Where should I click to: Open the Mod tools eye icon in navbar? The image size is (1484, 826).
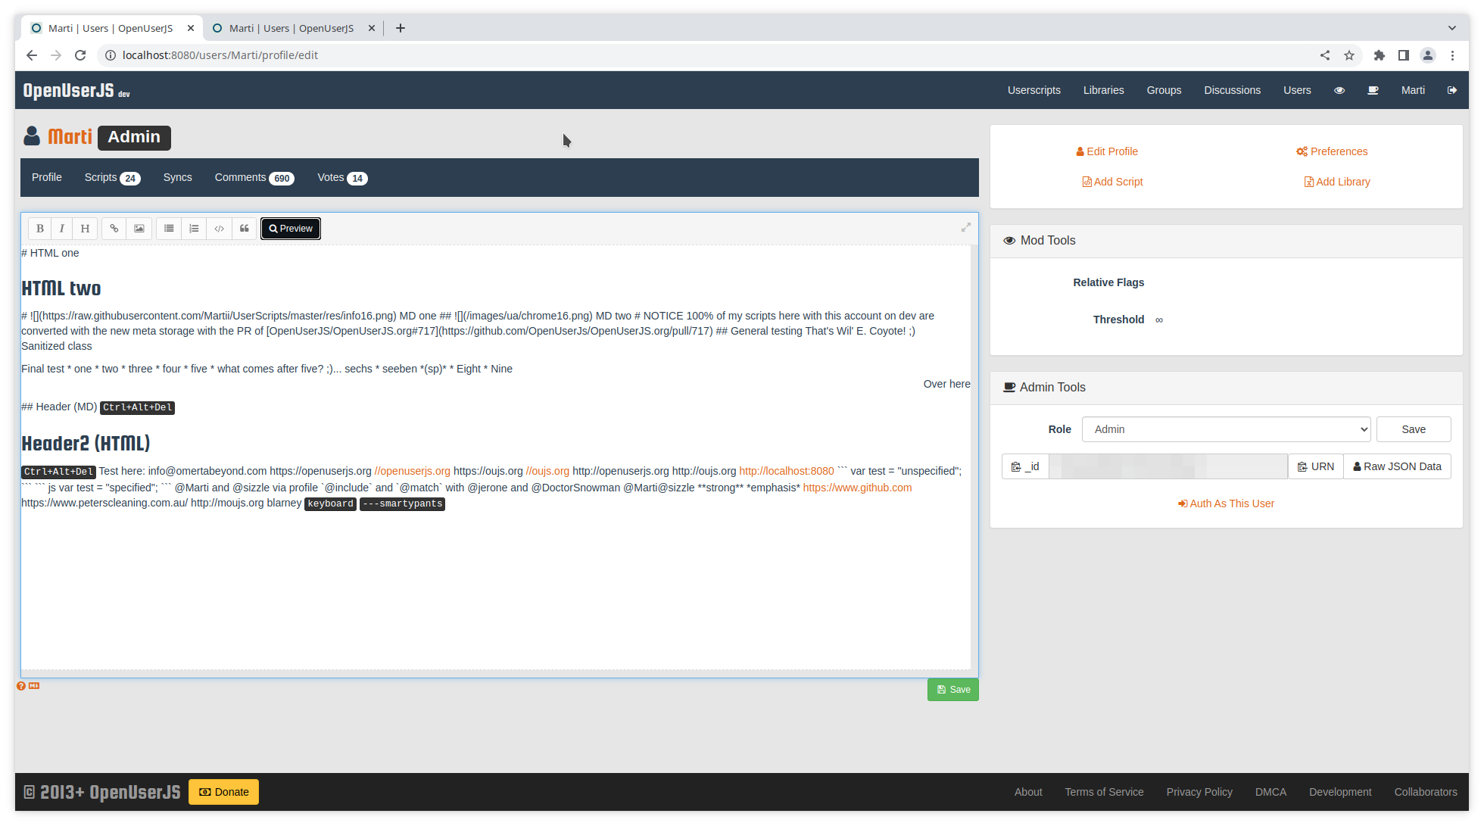pyautogui.click(x=1339, y=90)
